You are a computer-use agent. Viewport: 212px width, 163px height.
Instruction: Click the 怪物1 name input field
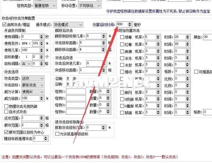click(x=76, y=91)
